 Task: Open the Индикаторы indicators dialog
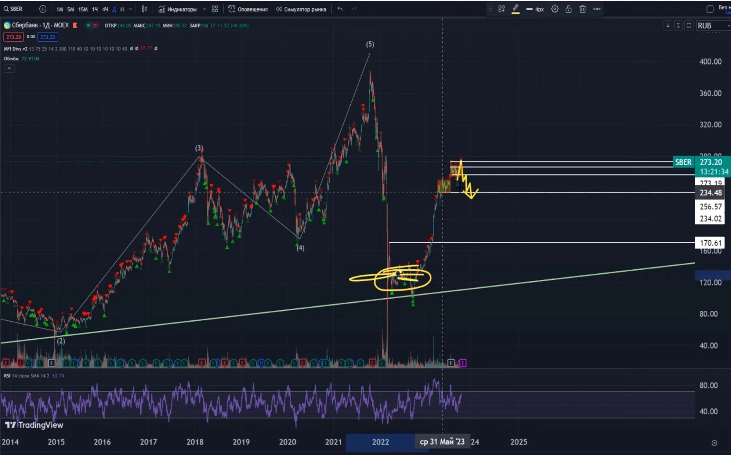coord(178,9)
